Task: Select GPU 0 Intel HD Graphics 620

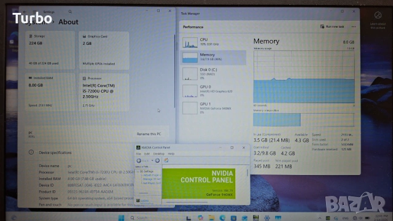Action: [x=213, y=91]
